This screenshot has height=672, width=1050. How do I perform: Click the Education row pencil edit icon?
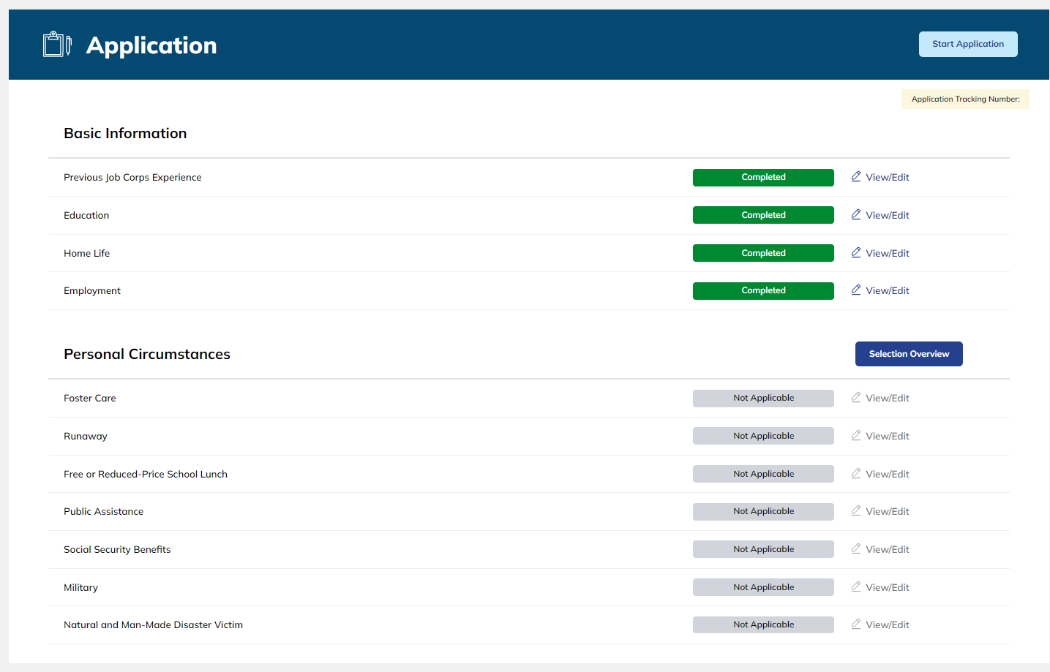tap(855, 215)
